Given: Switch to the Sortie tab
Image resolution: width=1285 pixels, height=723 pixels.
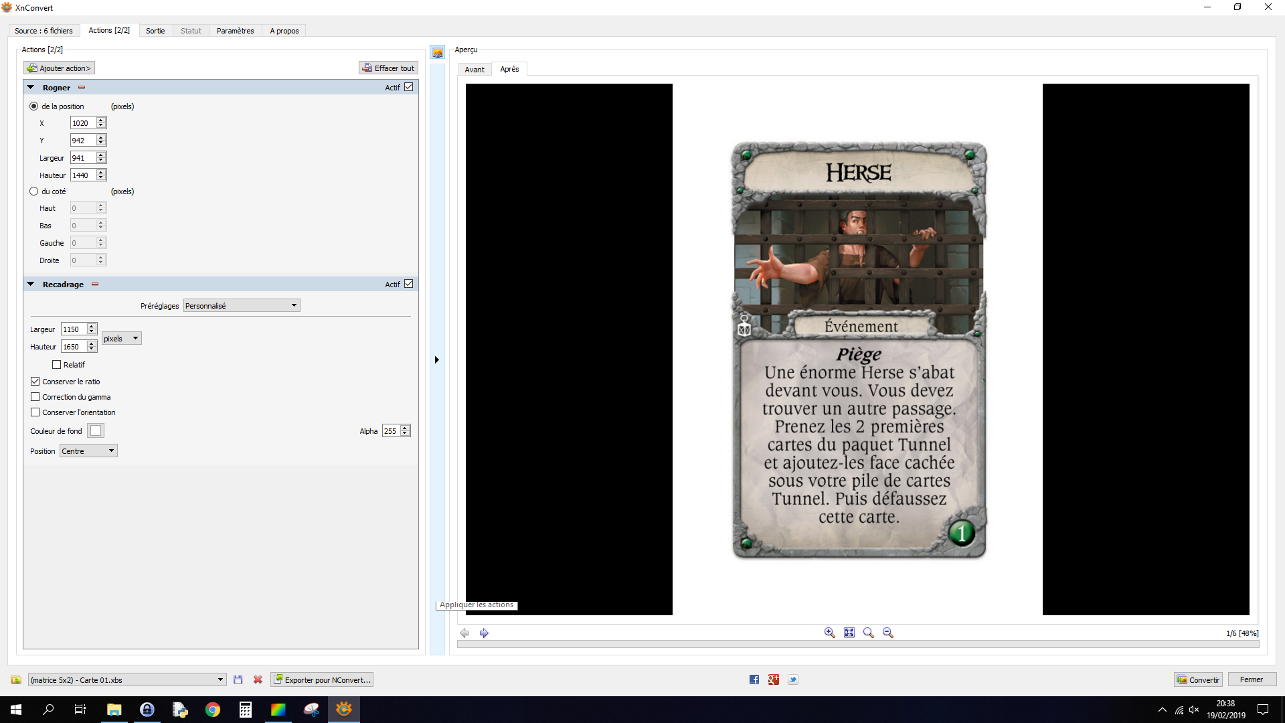Looking at the screenshot, I should (155, 31).
